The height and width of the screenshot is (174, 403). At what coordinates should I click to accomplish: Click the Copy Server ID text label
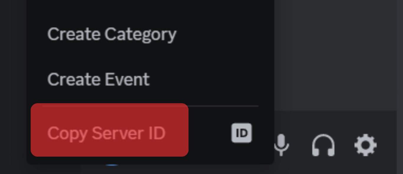click(x=106, y=133)
